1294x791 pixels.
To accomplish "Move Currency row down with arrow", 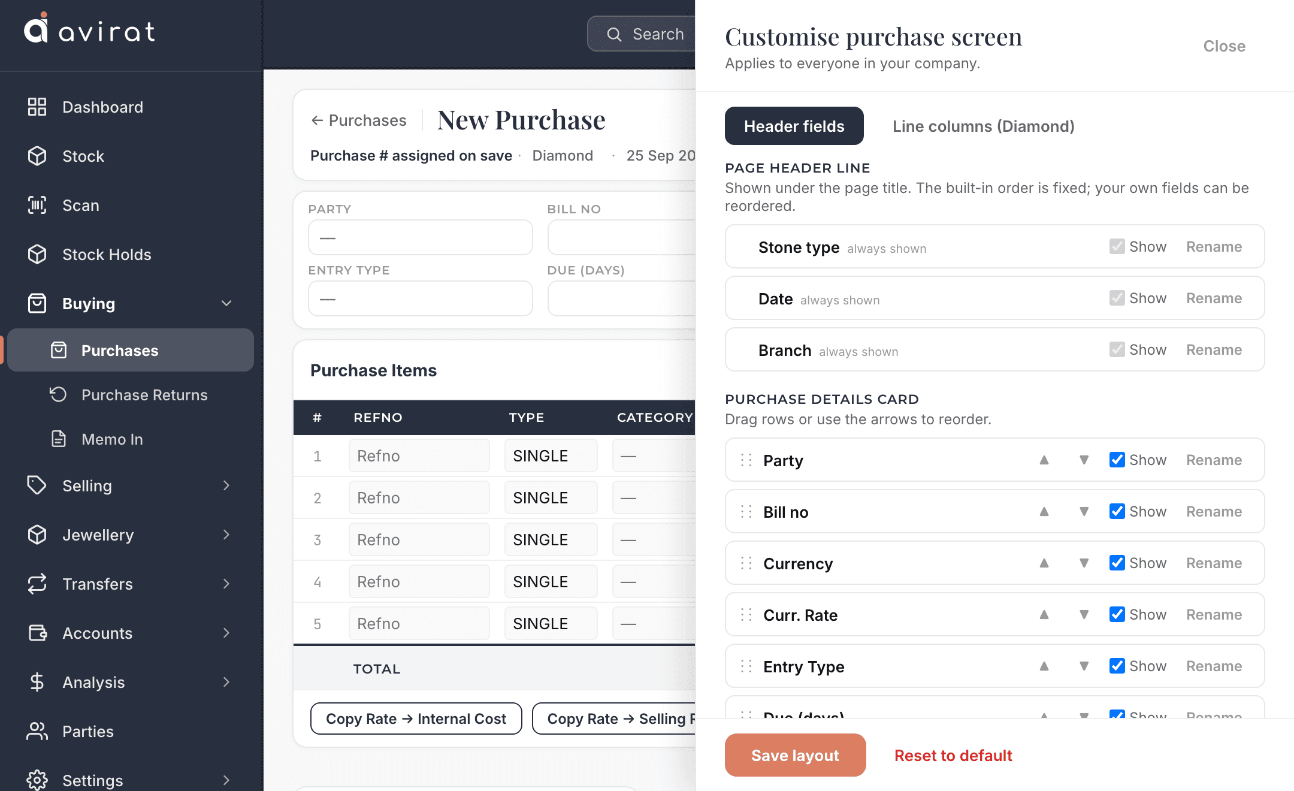I will pos(1084,563).
